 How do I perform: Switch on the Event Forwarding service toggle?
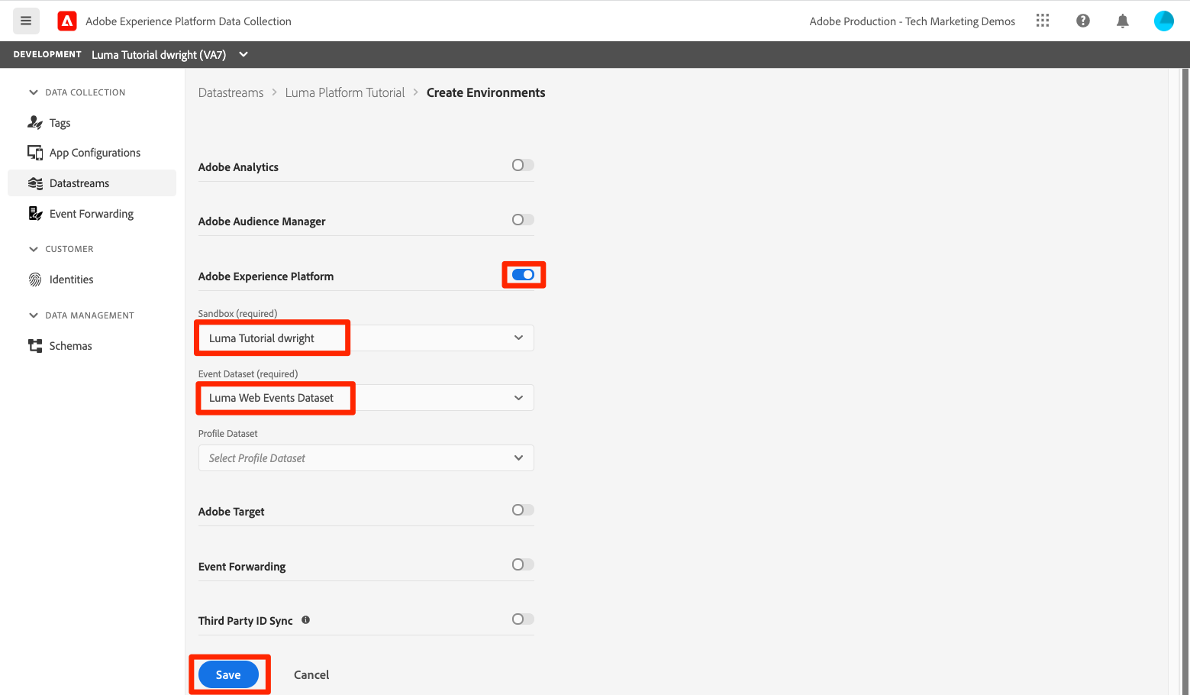tap(523, 564)
